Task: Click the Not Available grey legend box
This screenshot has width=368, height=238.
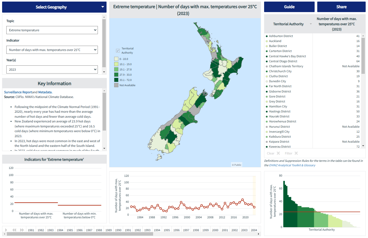Action: tap(116, 85)
